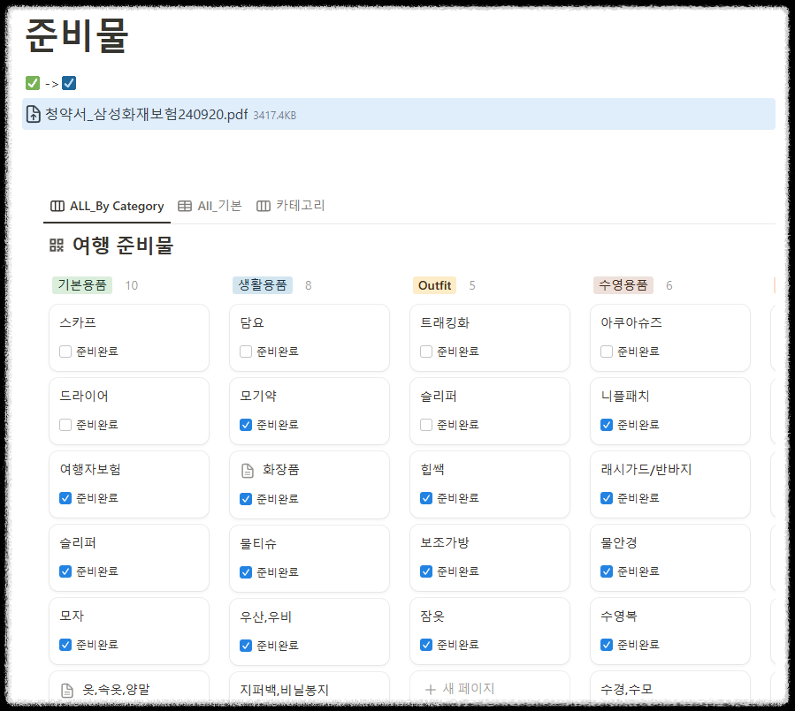Toggle the green checkbox at the top

pyautogui.click(x=31, y=82)
